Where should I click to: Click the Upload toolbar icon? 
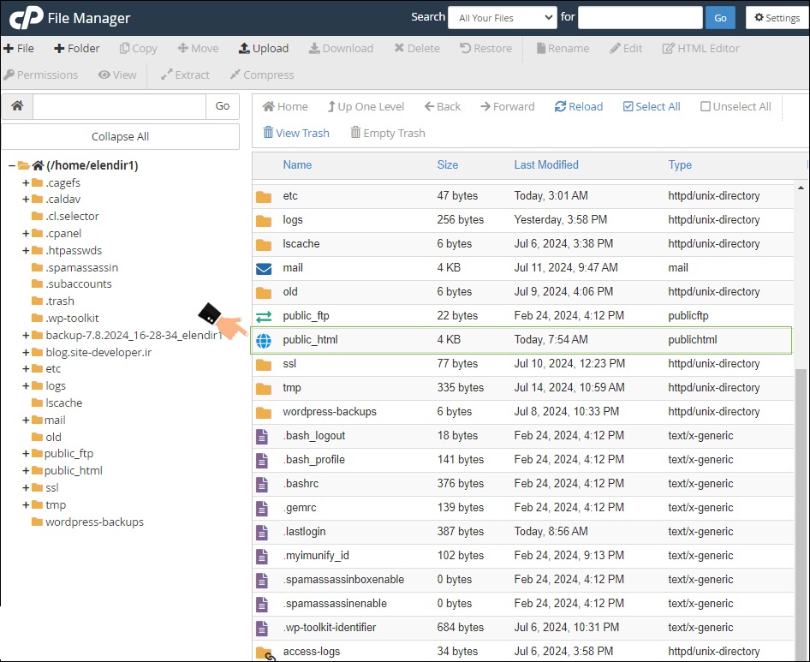[244, 49]
